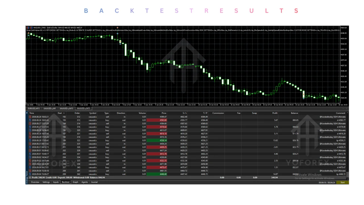This screenshot has width=364, height=205.
Task: Click the deal icon at 2026.09.01 10:39:42
Action: pyautogui.click(x=30, y=151)
